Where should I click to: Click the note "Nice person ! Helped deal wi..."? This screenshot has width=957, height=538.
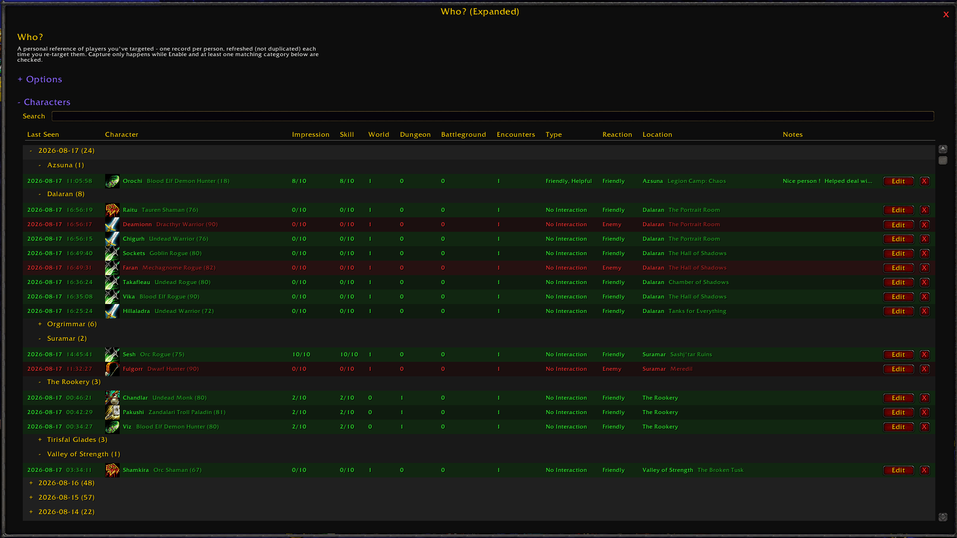(x=827, y=181)
